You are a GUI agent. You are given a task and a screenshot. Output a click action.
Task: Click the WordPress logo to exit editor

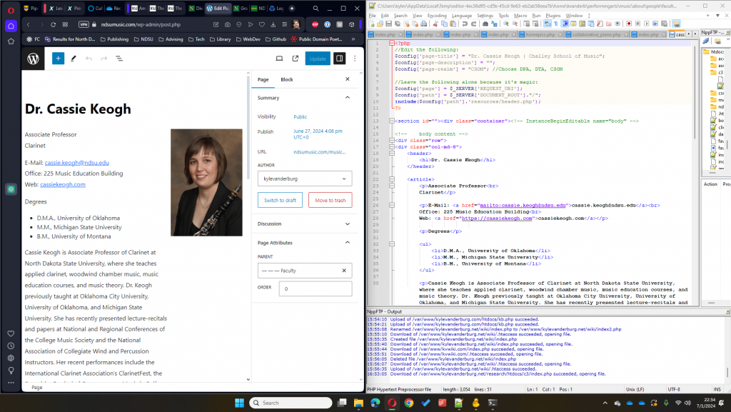[x=34, y=59]
